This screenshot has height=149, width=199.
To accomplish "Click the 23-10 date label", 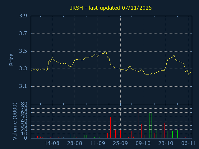I will (166, 143).
